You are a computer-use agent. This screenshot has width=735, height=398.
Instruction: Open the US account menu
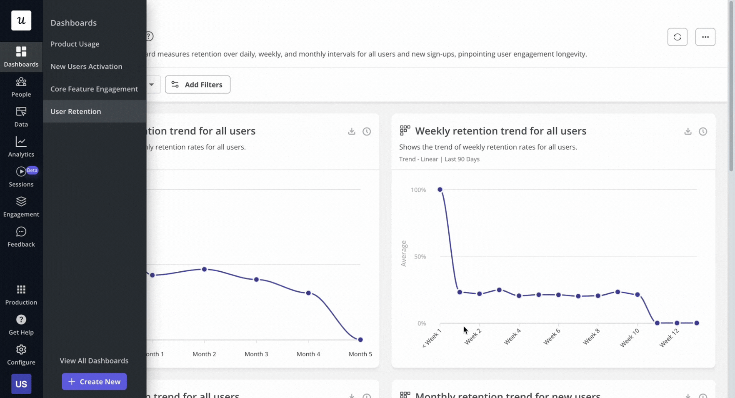[x=21, y=384]
